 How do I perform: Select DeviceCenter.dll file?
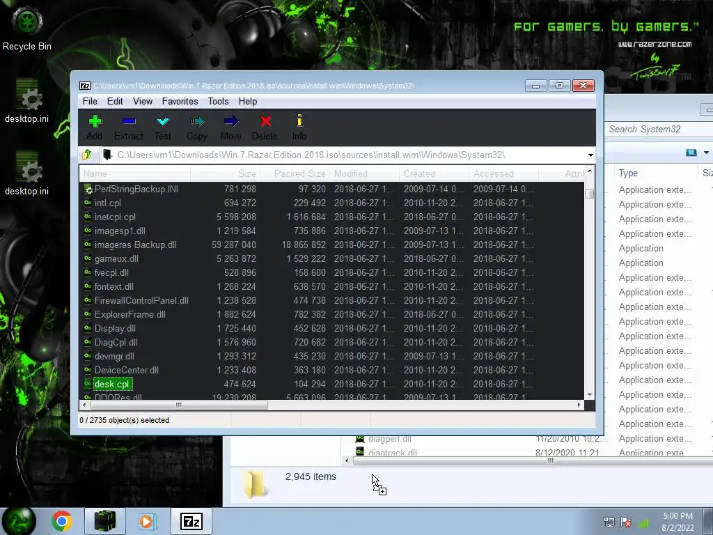(x=127, y=370)
